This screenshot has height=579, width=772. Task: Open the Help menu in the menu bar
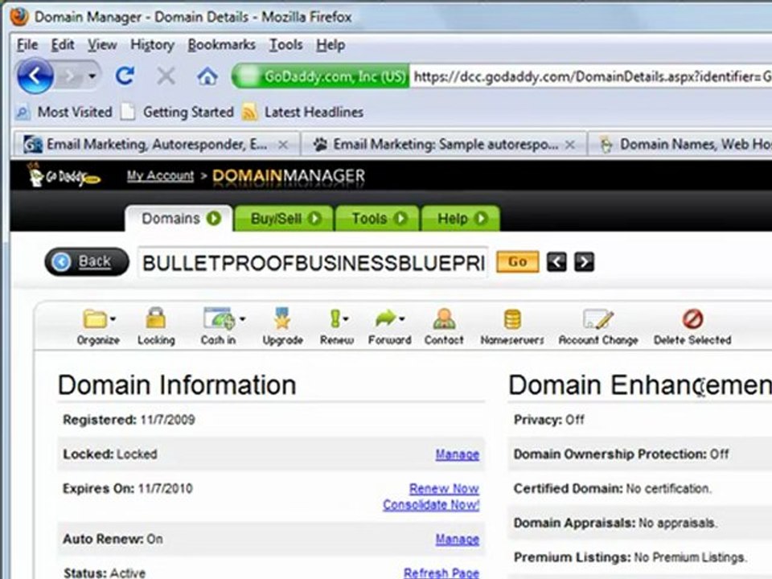(331, 45)
